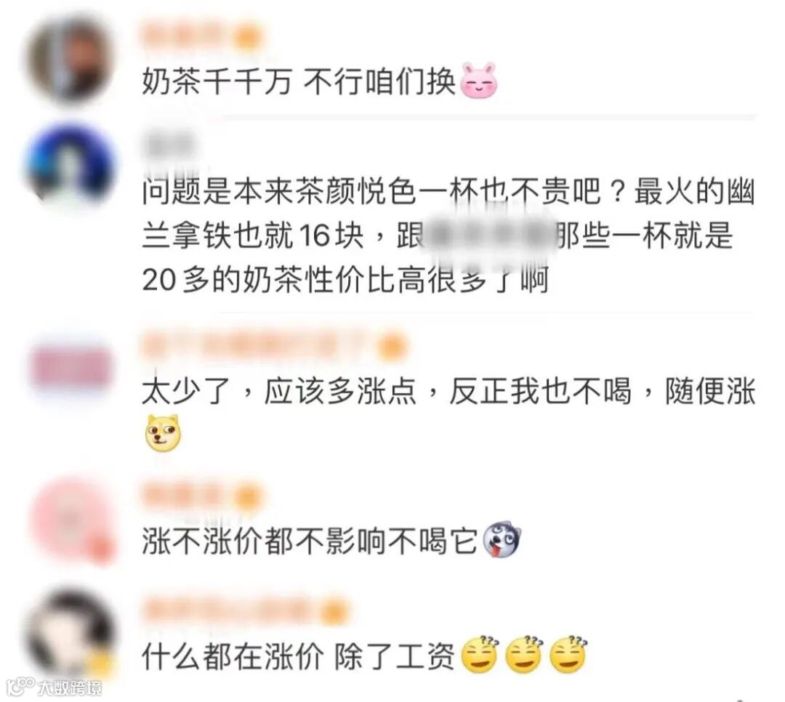Click the doge emoji under third comment
Image resolution: width=785 pixels, height=702 pixels.
[x=163, y=433]
